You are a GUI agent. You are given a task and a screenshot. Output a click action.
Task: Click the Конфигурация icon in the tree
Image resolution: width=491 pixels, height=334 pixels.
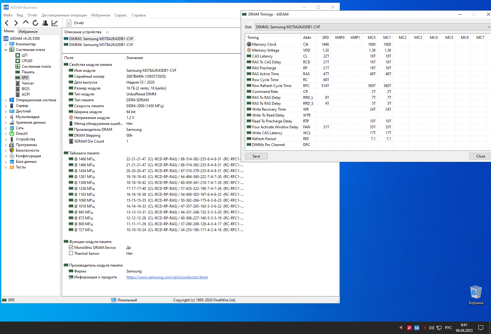(x=12, y=156)
